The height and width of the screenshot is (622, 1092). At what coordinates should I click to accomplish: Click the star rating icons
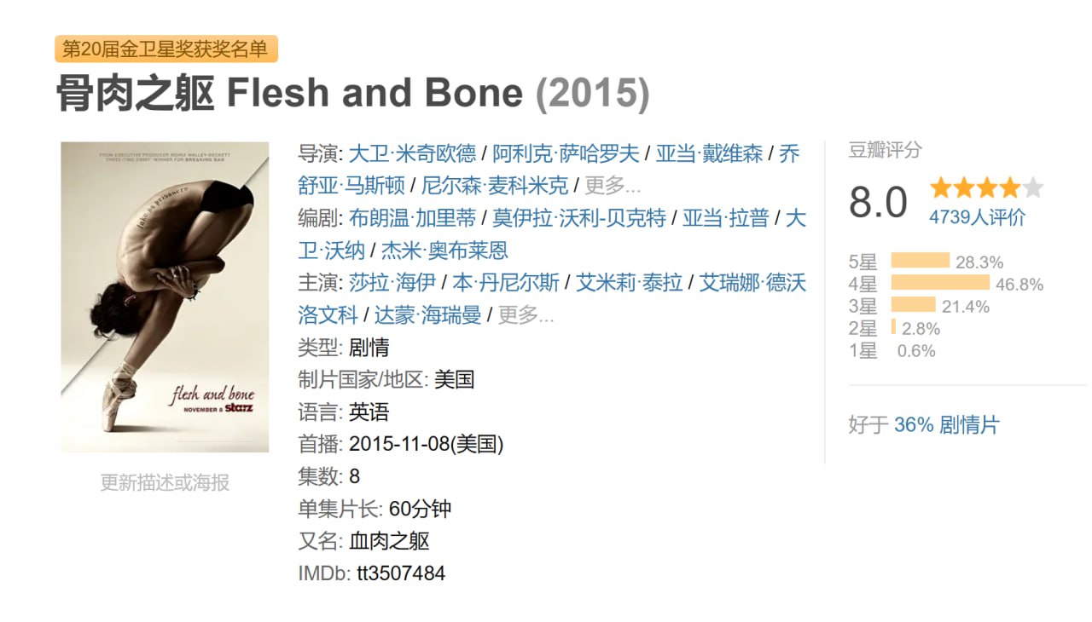[x=986, y=187]
